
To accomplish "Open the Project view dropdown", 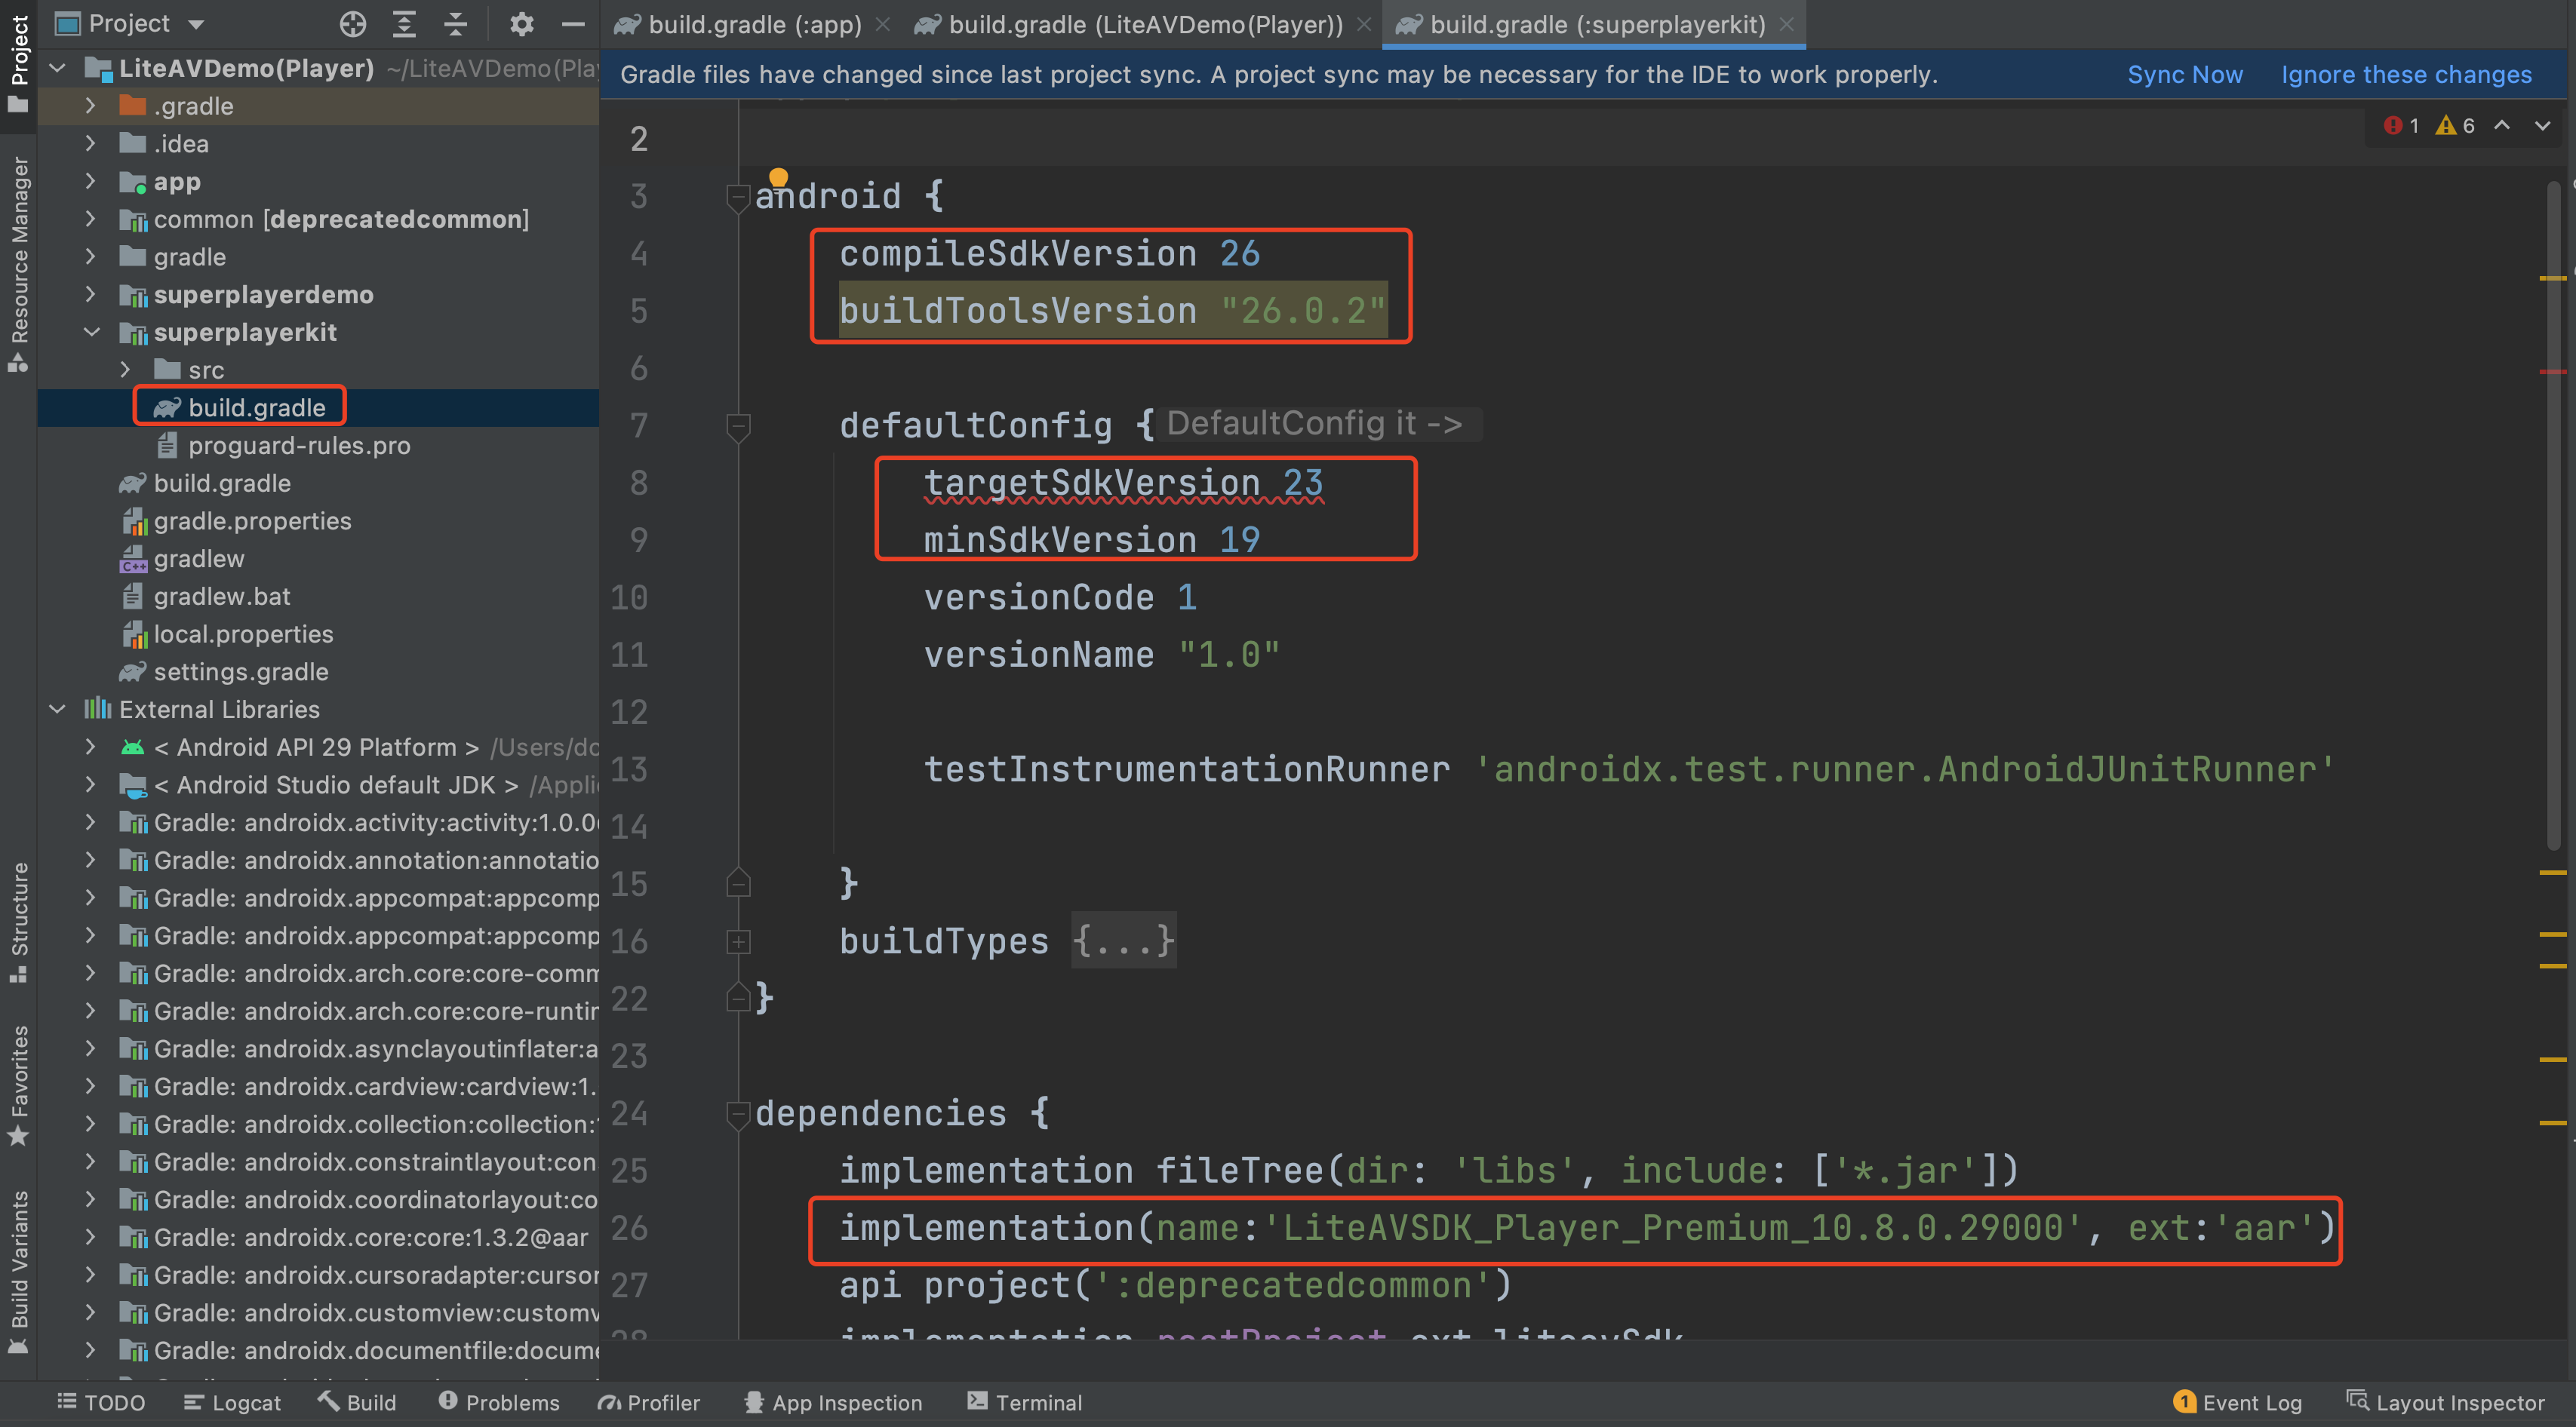I will click(196, 24).
